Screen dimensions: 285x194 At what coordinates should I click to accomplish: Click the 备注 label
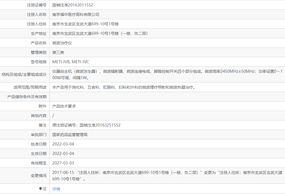point(42,125)
